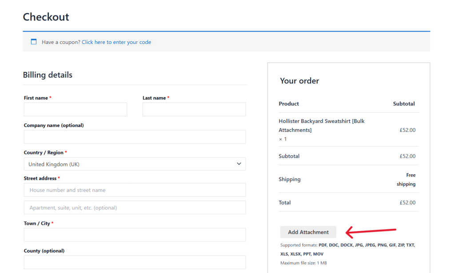455x273 pixels.
Task: Click the Apartment, suite, unit field
Action: [135, 207]
